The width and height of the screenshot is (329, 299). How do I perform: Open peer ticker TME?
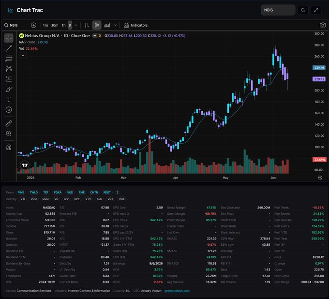point(82,193)
